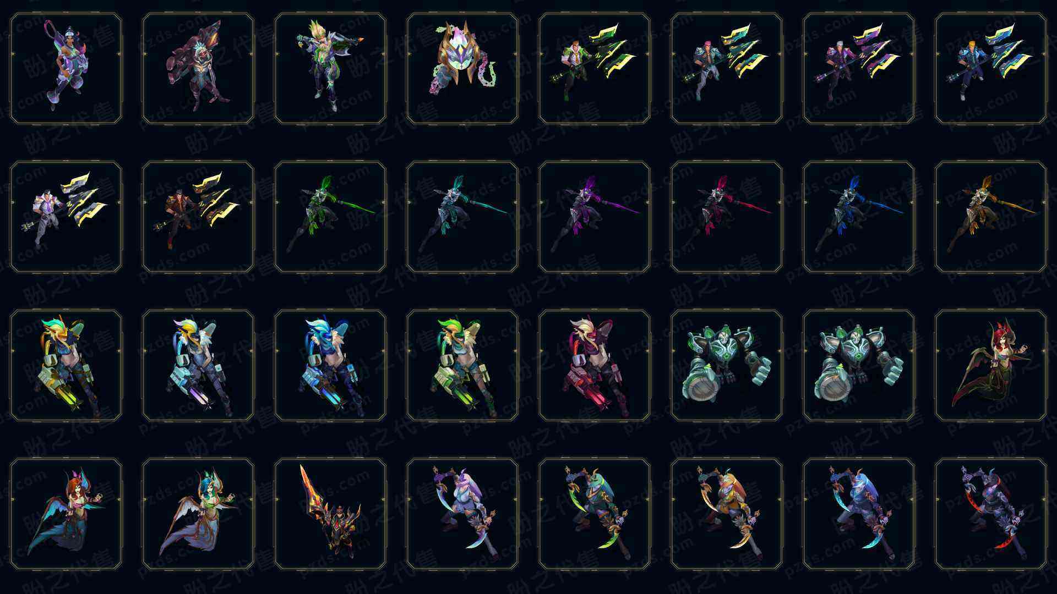
Task: Pick the pink-jacket axe wielder skin
Action: pos(859,68)
